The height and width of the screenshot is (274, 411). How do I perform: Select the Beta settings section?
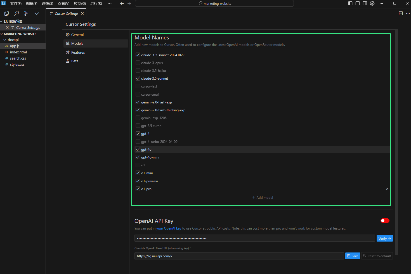tap(96, 61)
